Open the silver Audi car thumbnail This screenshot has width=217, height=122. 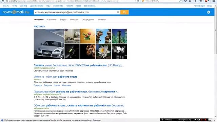tap(49, 44)
